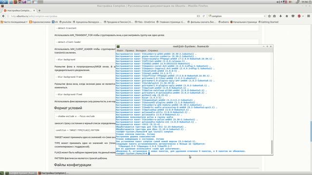Open the Начальная страница bookmark
This screenshot has width=312, height=175.
[x=244, y=22]
